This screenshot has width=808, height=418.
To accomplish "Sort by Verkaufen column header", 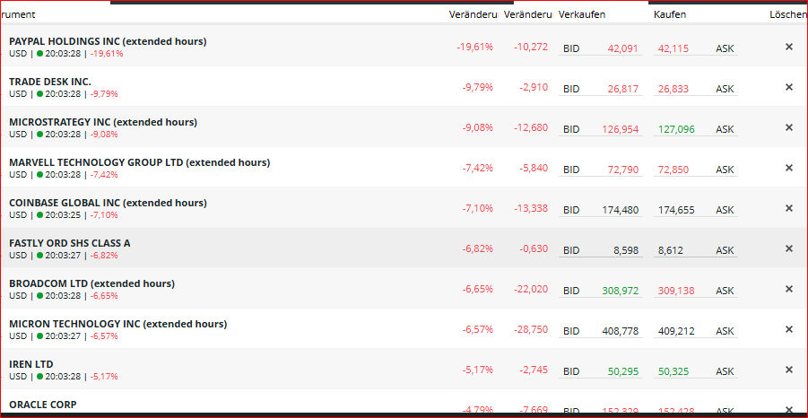I will click(581, 15).
